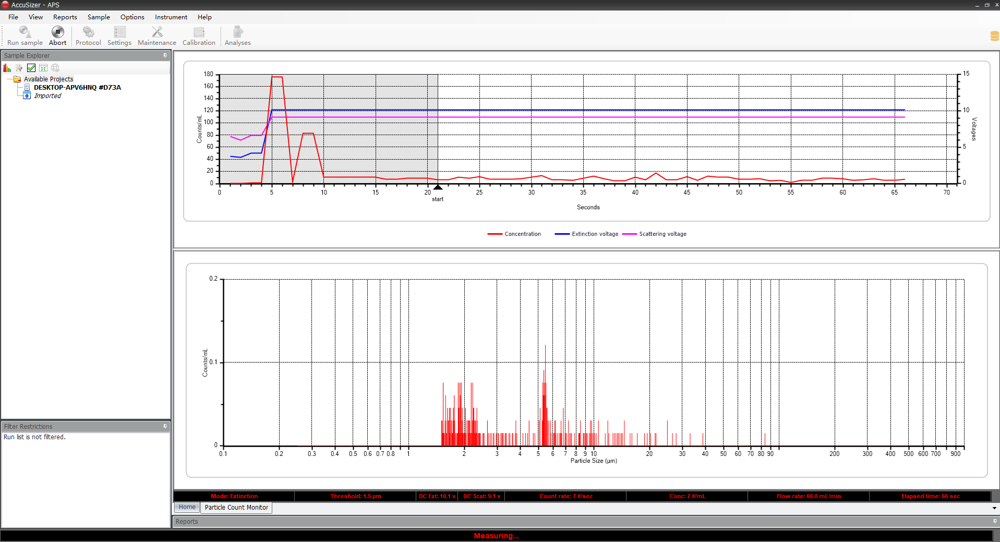The width and height of the screenshot is (1000, 542).
Task: Open the File menu
Action: 13,17
